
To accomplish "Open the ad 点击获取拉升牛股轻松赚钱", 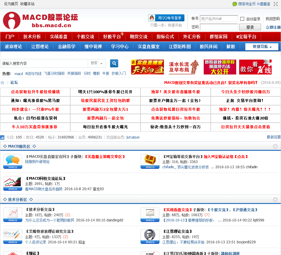I will (x=35, y=92).
